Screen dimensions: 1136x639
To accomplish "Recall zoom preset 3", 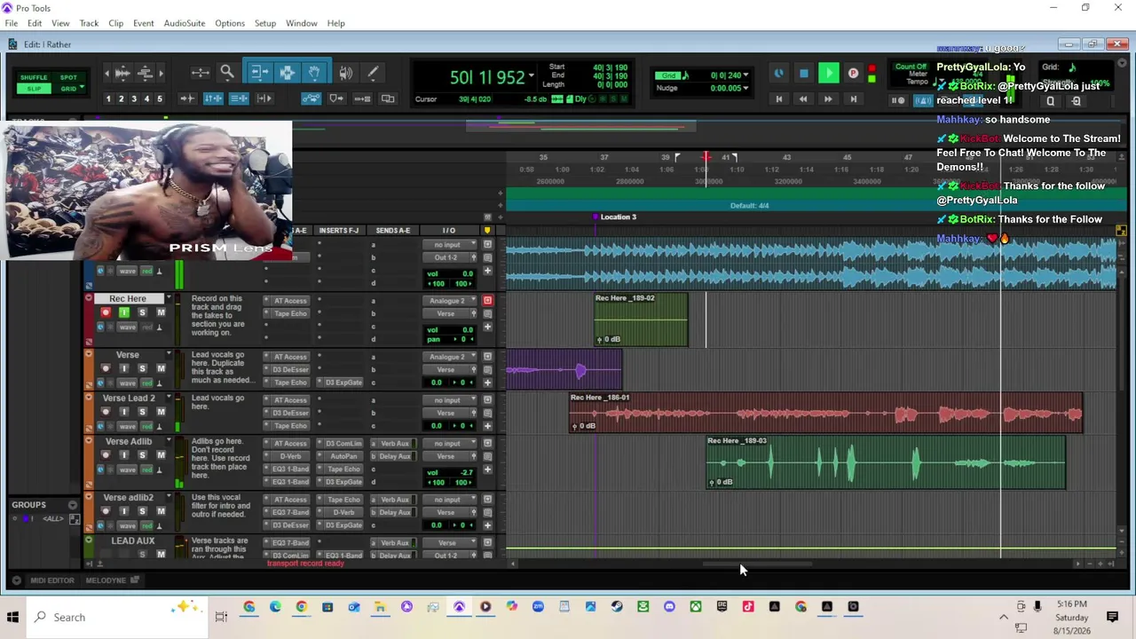I will [134, 99].
